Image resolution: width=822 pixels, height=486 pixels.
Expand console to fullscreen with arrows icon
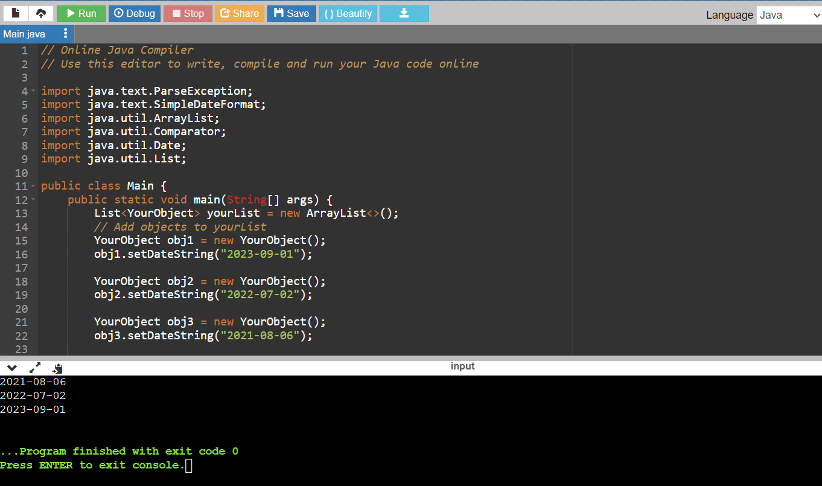[35, 367]
